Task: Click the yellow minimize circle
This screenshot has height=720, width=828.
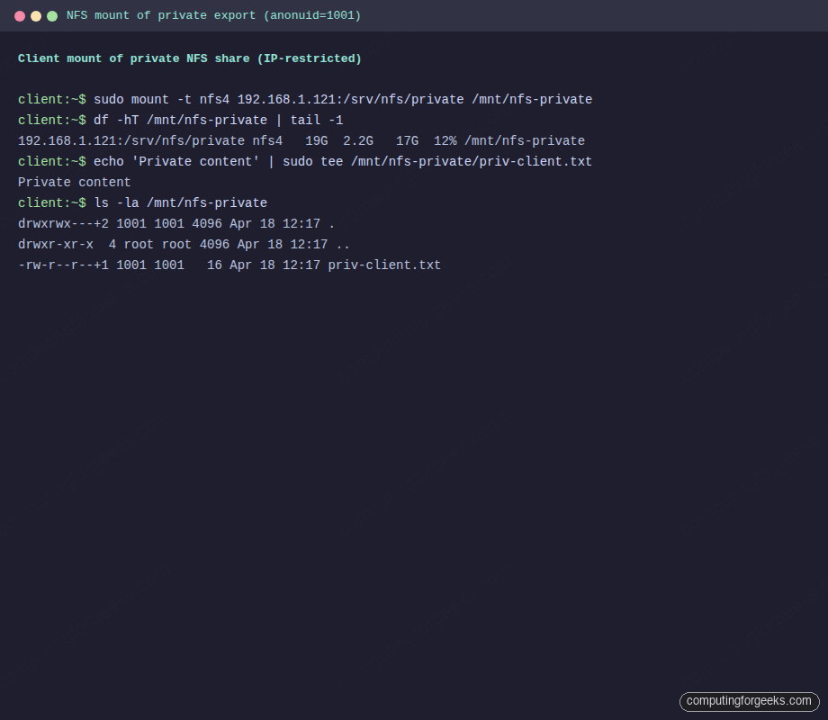Action: click(36, 15)
